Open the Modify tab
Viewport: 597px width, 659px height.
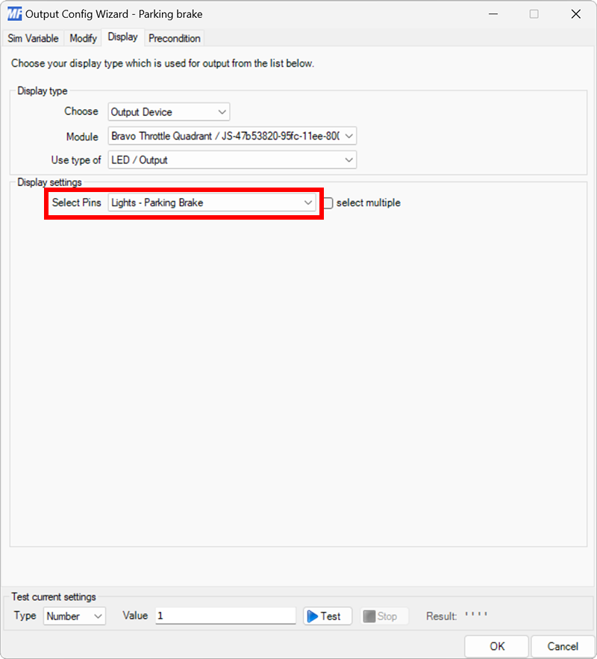pyautogui.click(x=82, y=38)
